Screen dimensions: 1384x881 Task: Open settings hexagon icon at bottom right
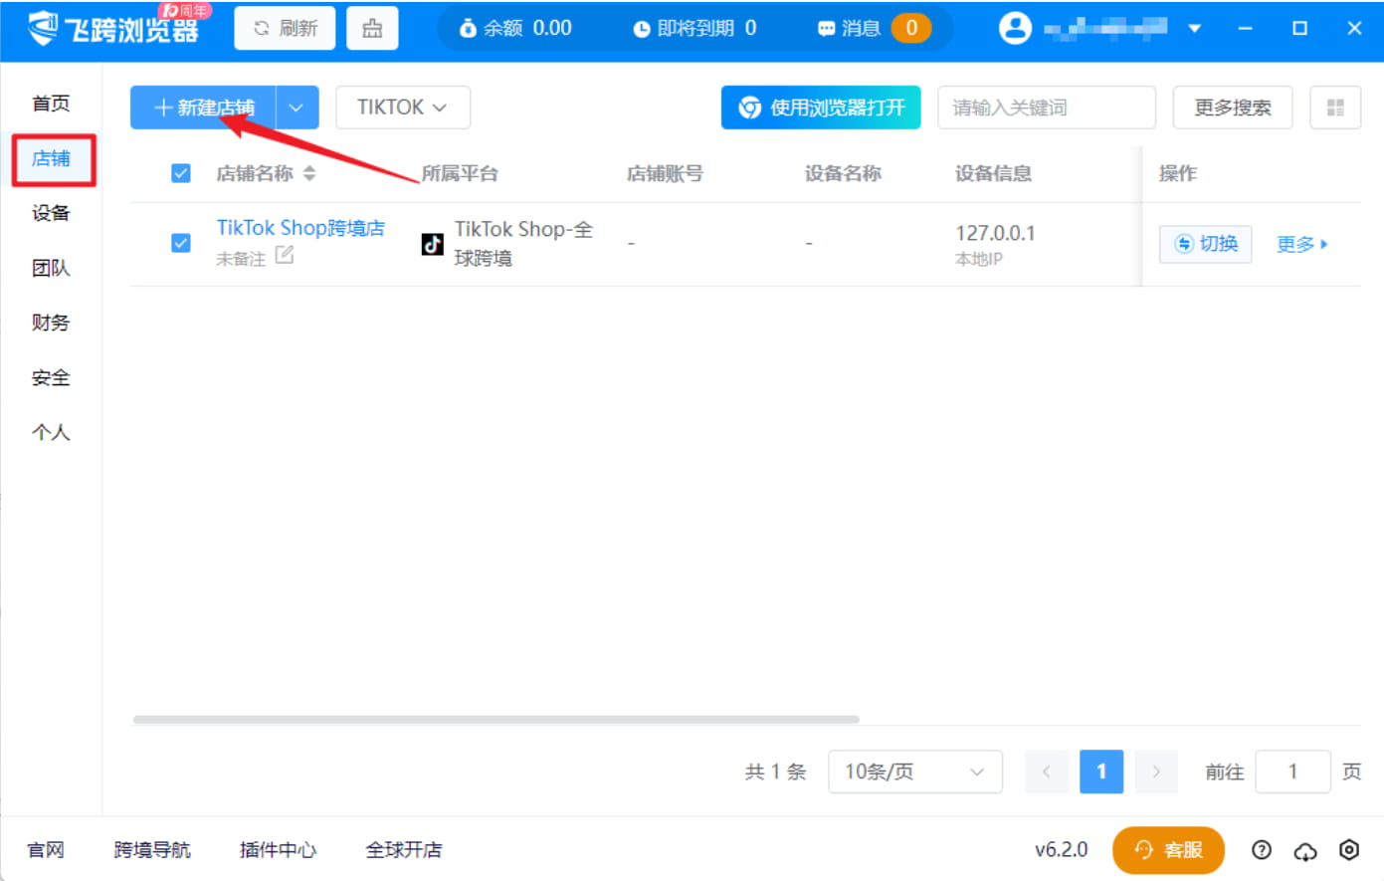[1348, 849]
